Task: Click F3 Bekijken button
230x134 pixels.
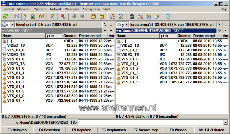Action: 17,130
